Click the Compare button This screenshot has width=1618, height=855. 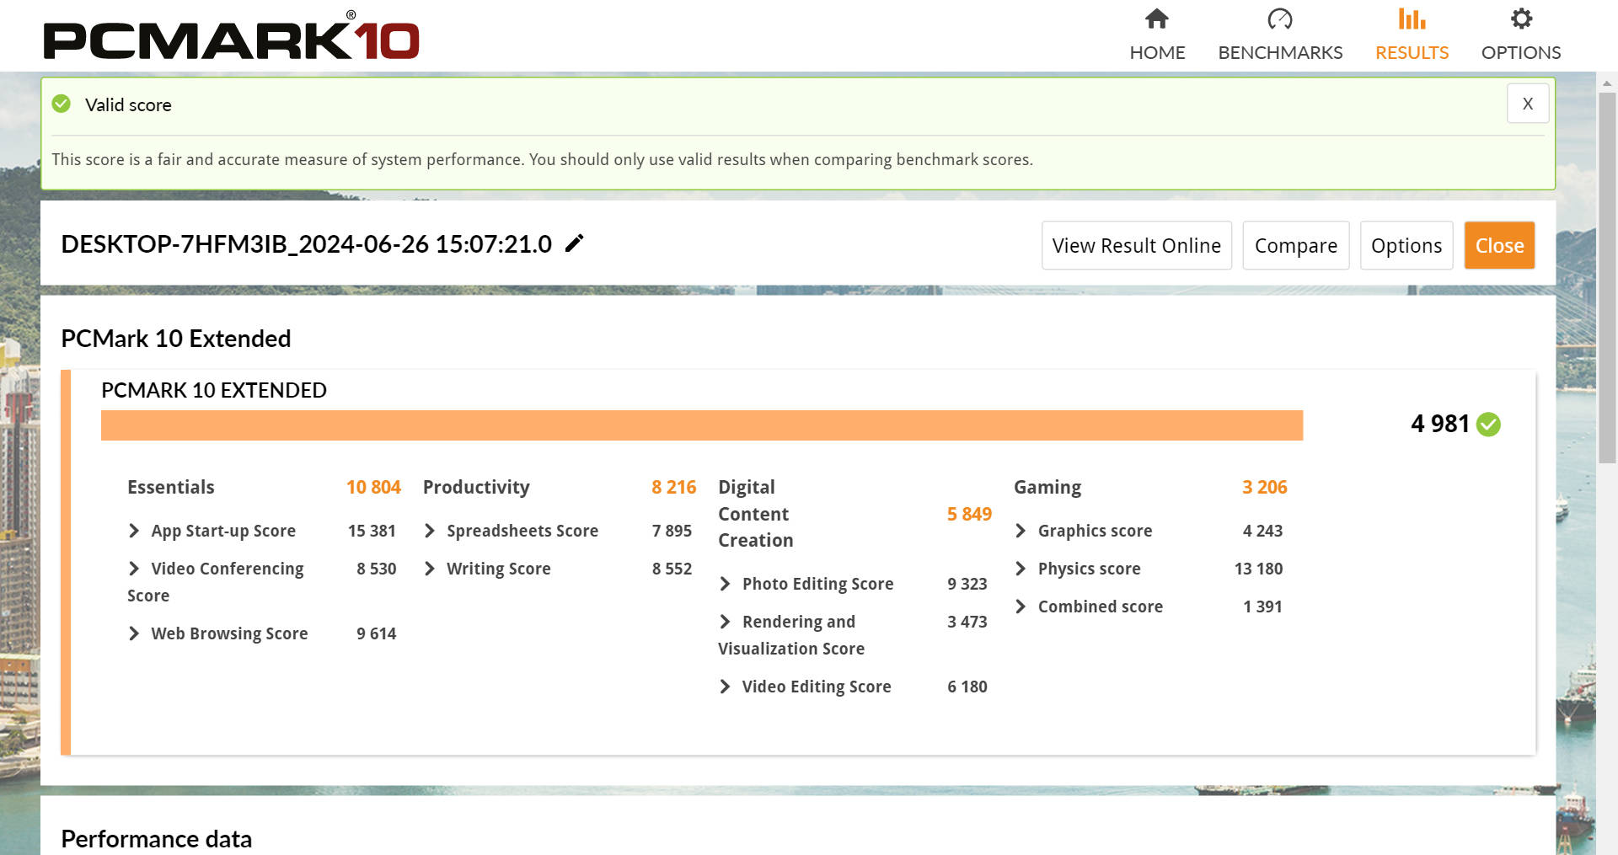pyautogui.click(x=1295, y=245)
